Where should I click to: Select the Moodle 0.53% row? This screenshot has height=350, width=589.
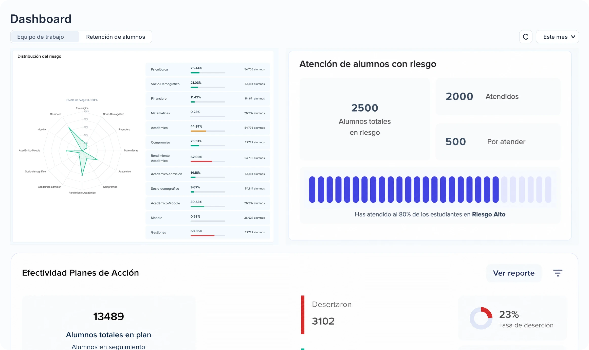click(208, 218)
